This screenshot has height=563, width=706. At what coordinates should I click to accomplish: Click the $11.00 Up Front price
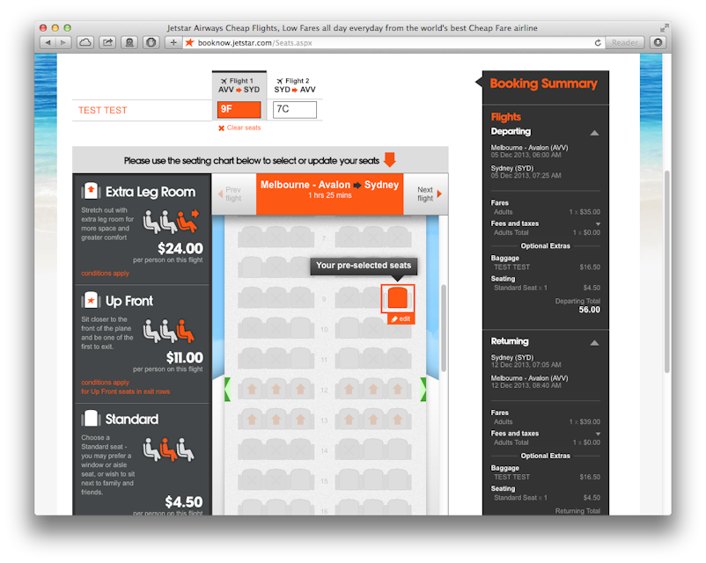tap(184, 358)
